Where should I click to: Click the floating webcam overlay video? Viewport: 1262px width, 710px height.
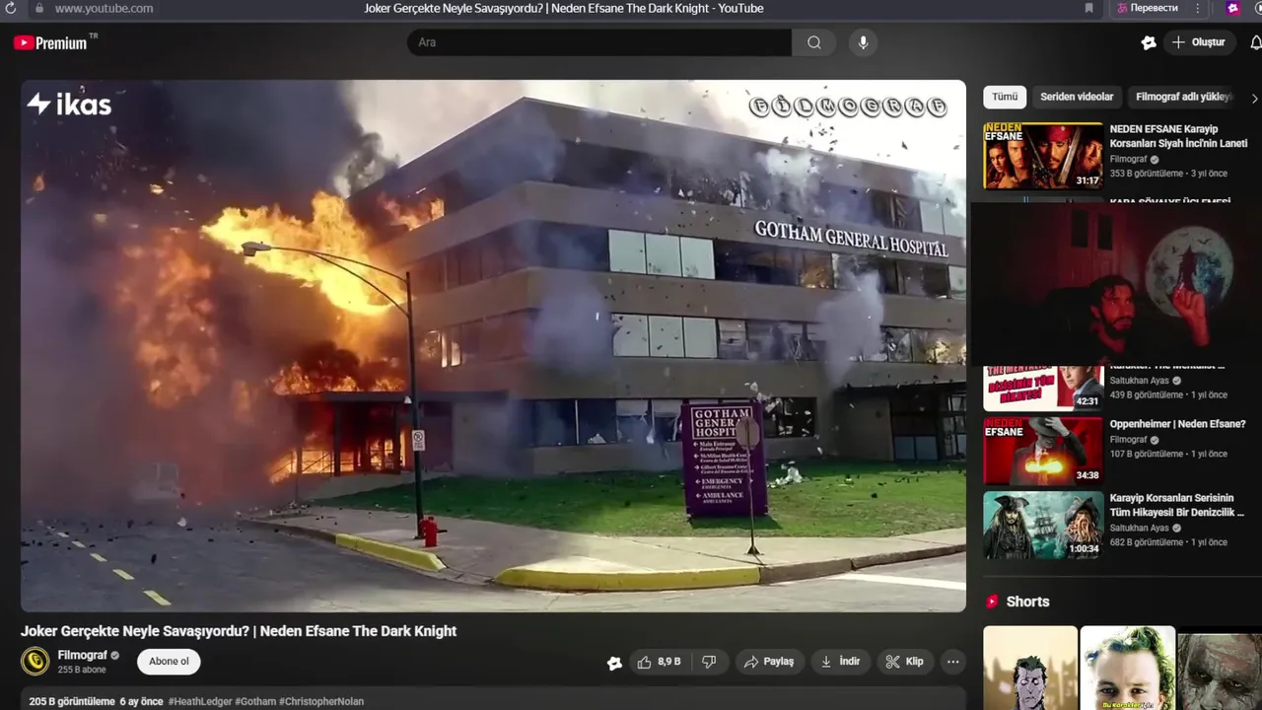[1116, 284]
